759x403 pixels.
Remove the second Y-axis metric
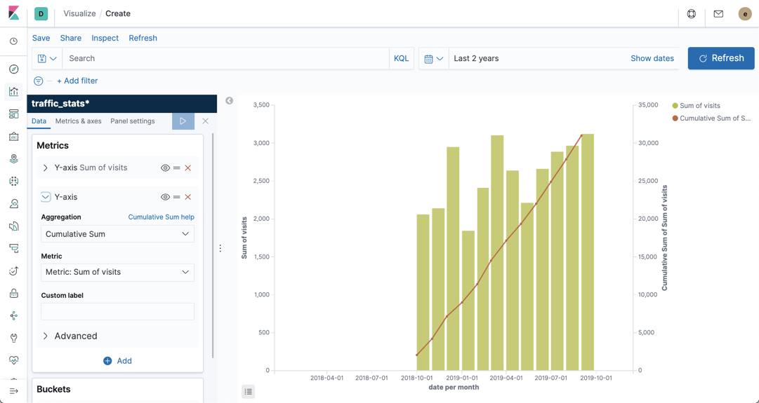(x=187, y=197)
